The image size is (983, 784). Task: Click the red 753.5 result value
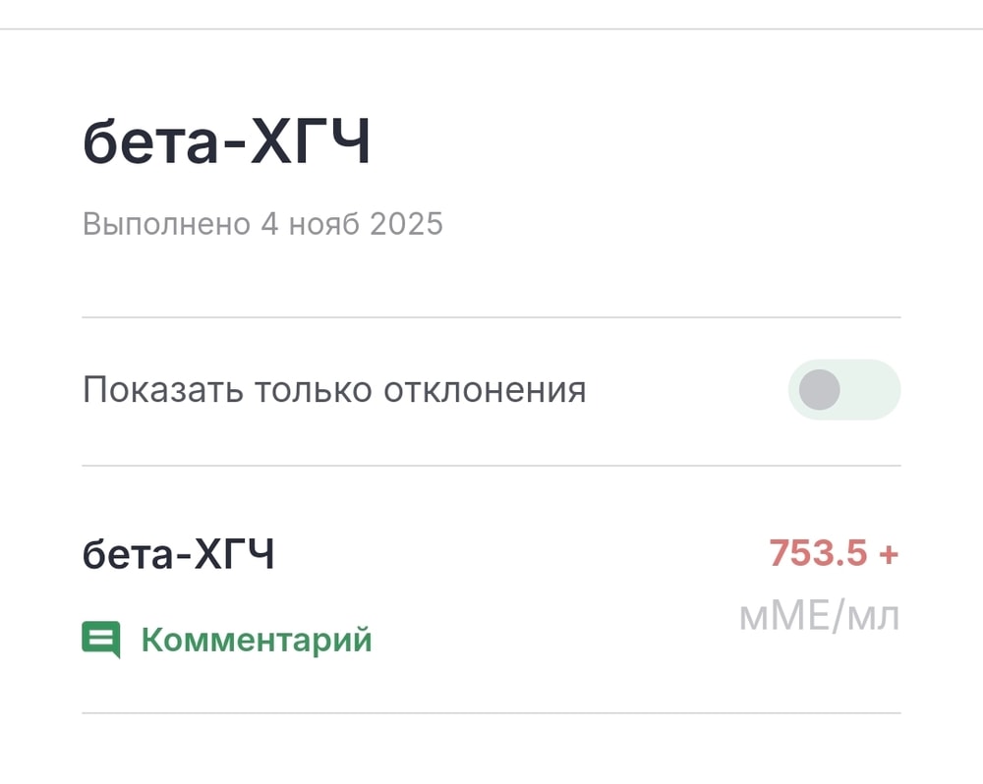coord(818,553)
